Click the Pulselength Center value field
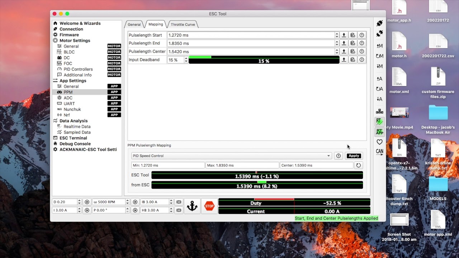Screen dimensions: 459x258 click(250, 52)
